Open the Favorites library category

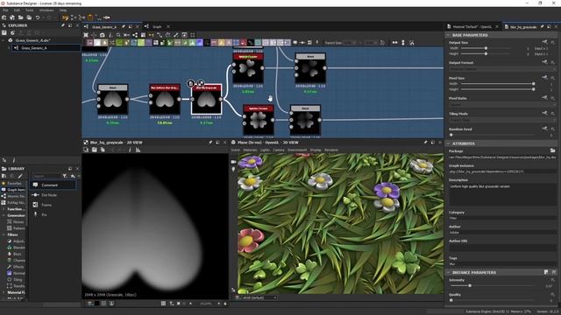(14, 183)
